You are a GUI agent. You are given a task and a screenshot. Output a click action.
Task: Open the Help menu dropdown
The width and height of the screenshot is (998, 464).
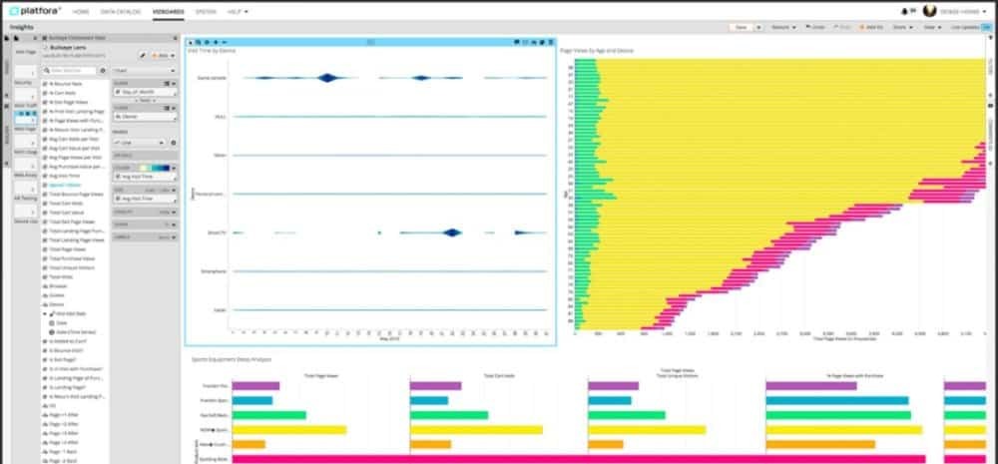[x=237, y=11]
